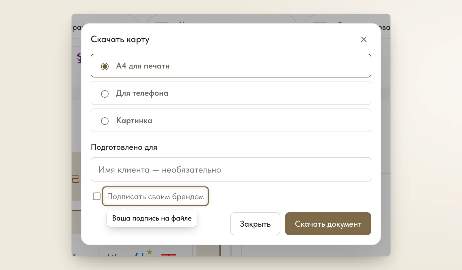Select the А4 для печати radio option

tap(231, 66)
